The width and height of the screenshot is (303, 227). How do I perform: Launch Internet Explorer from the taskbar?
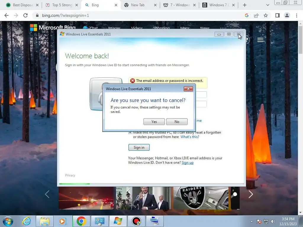pyautogui.click(x=26, y=221)
